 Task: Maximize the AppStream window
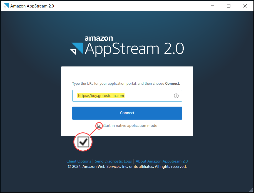pos(228,6)
